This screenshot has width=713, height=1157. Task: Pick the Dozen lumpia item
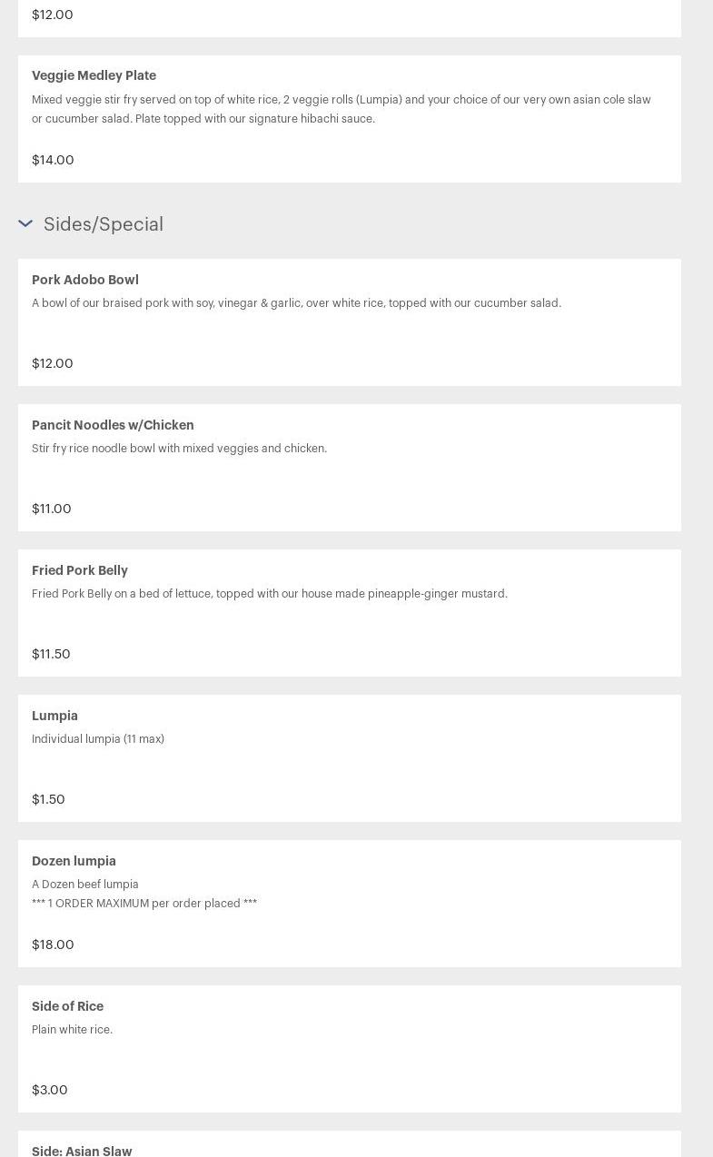pyautogui.click(x=74, y=861)
